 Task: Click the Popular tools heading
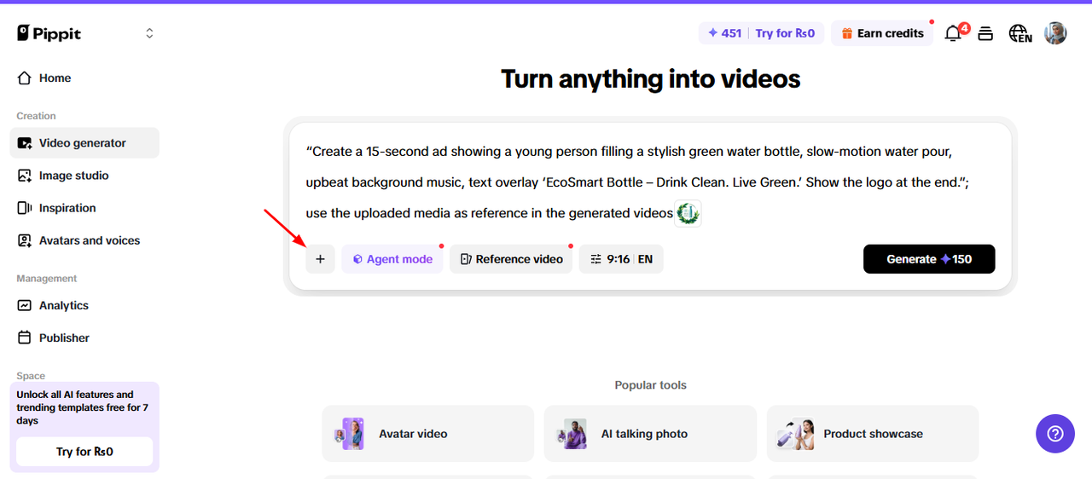coord(650,385)
